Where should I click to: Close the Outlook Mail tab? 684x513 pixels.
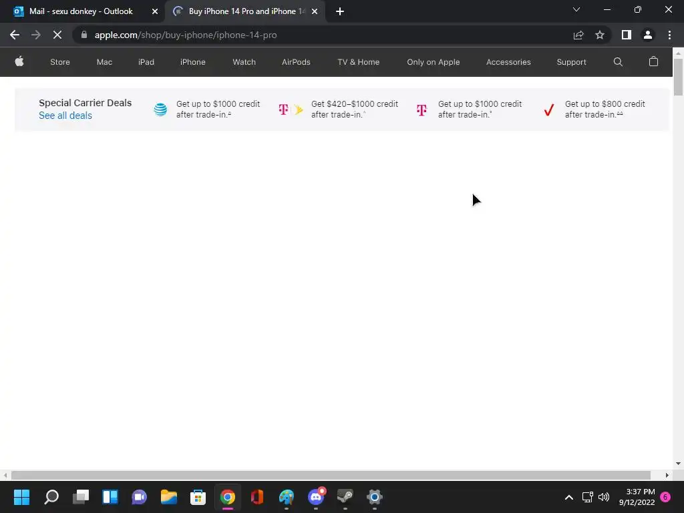point(155,11)
